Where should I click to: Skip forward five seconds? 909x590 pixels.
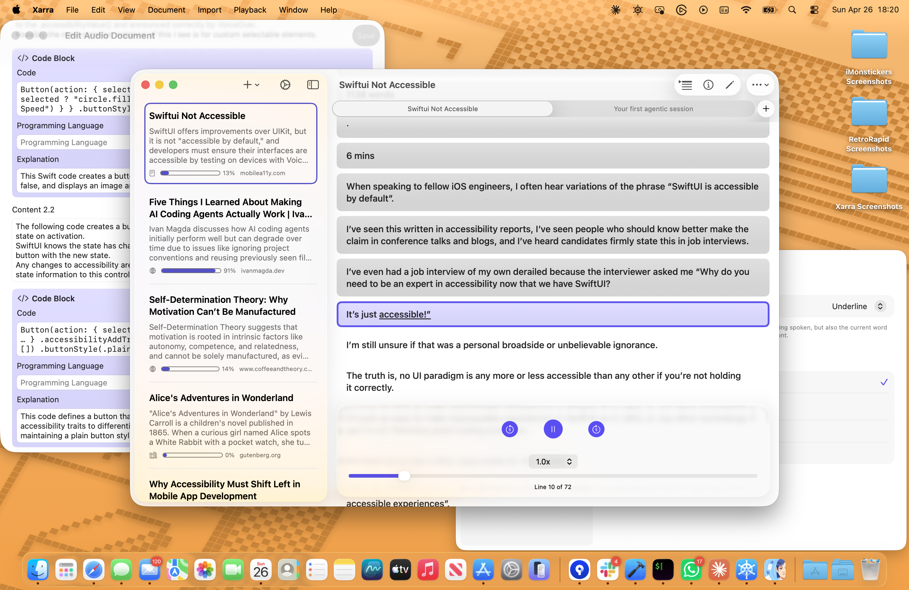(x=596, y=429)
